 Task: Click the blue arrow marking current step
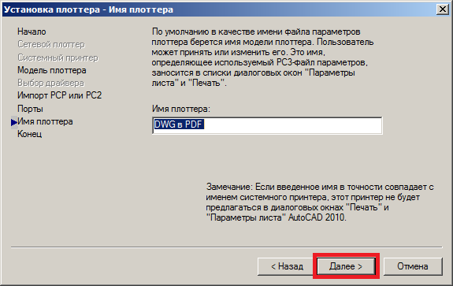(14, 122)
